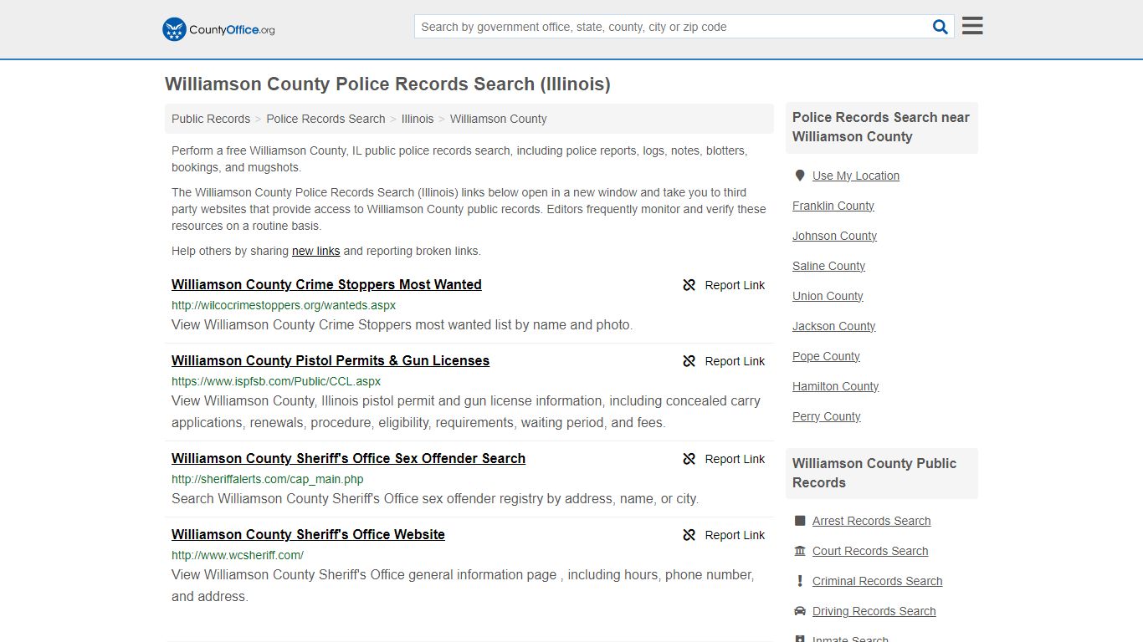This screenshot has width=1143, height=642.
Task: Open Perry County link
Action: tap(826, 416)
